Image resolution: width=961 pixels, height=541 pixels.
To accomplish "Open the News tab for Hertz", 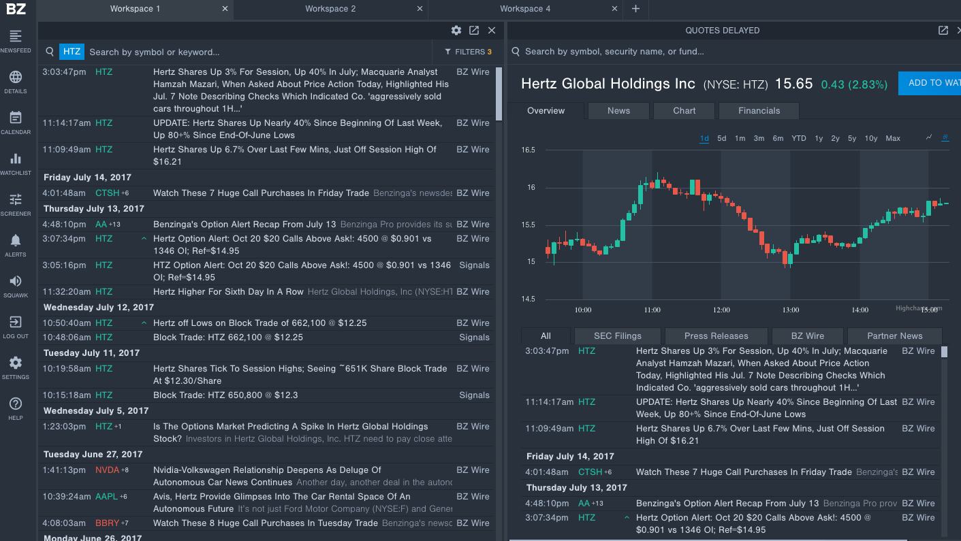I will coord(618,111).
